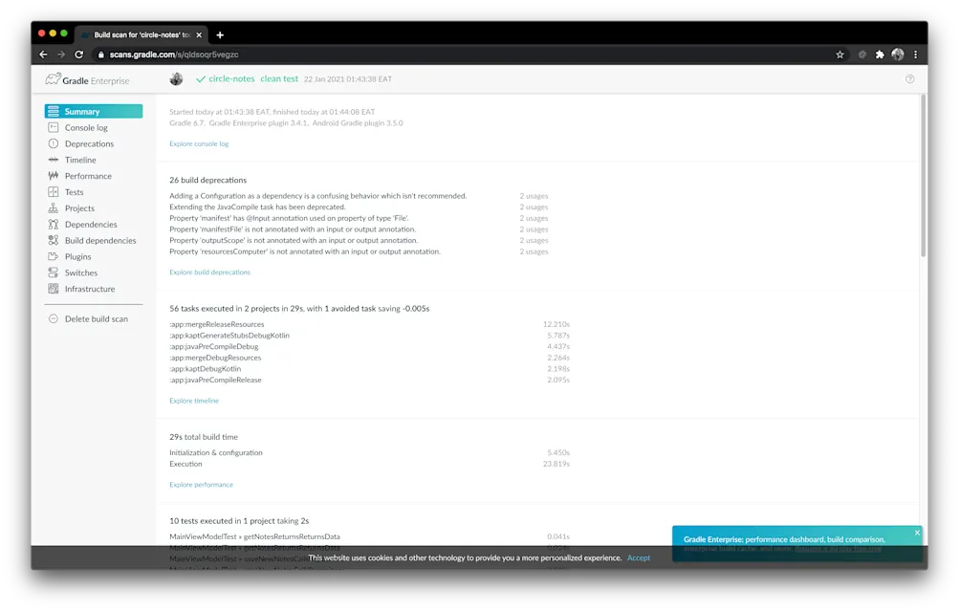This screenshot has width=959, height=611.
Task: Click the ':app:javaPreCompileRelease' task row
Action: (369, 380)
